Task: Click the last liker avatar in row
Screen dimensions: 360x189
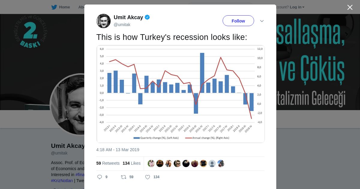Action: pyautogui.click(x=221, y=163)
